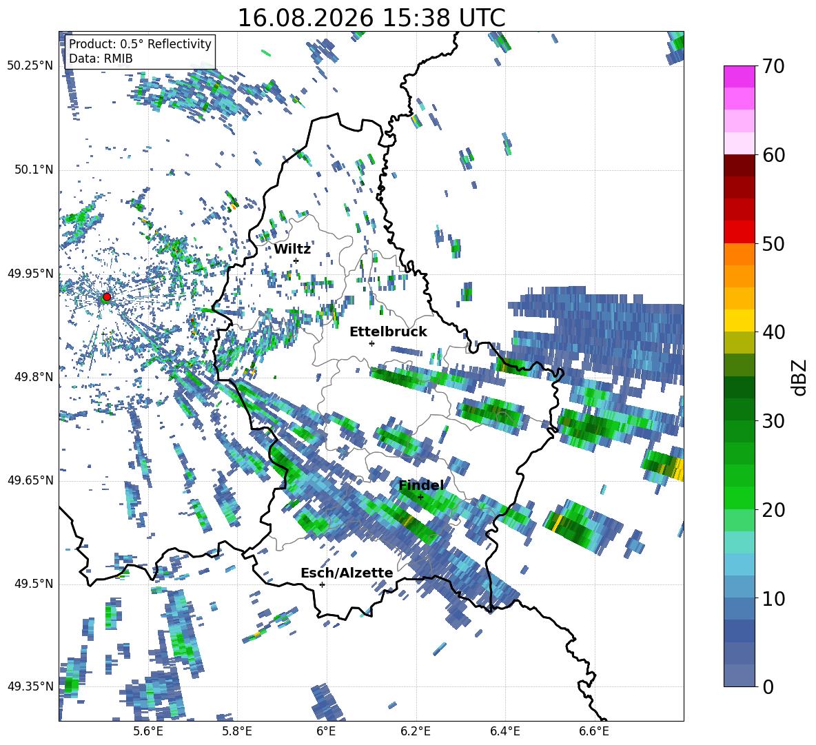Click the 6.2°E longitude tick label
Image resolution: width=816 pixels, height=745 pixels.
416,731
